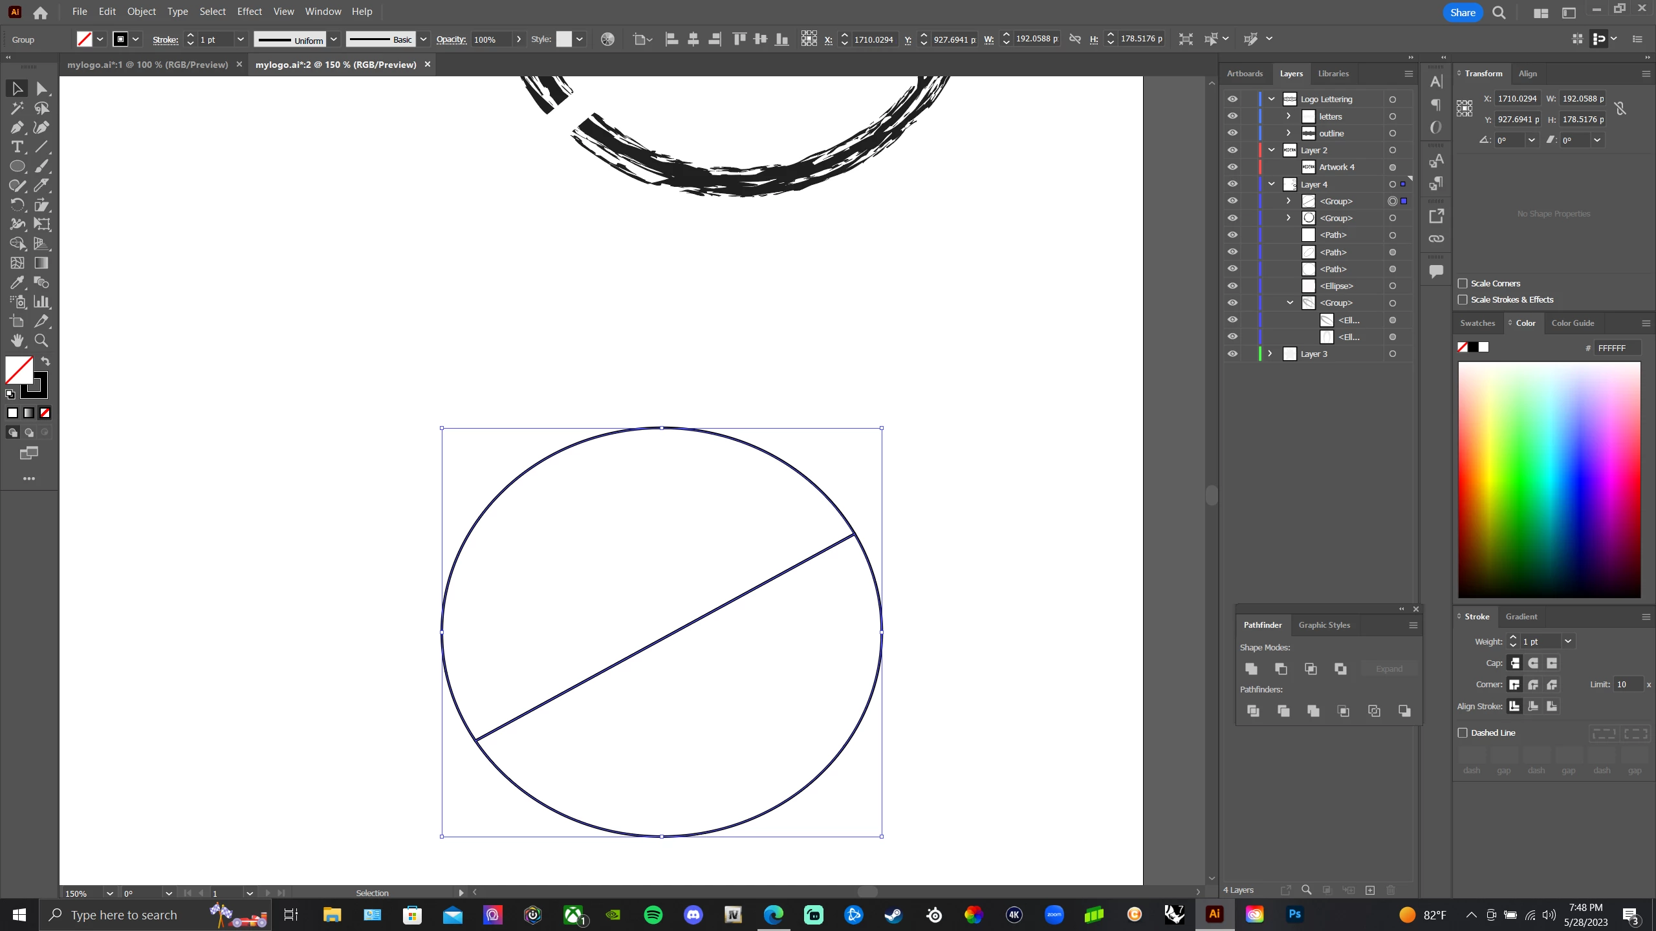
Task: Select the Direct Selection tool
Action: point(41,89)
